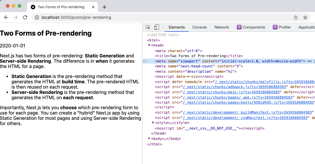Activate the inspect element picker icon

148,27
